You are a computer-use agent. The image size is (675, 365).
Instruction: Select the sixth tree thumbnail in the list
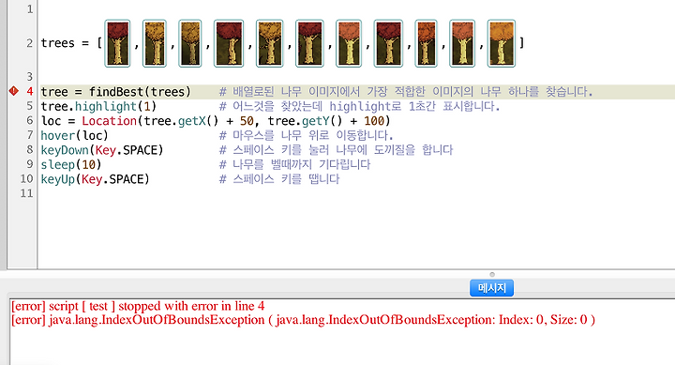tap(309, 43)
